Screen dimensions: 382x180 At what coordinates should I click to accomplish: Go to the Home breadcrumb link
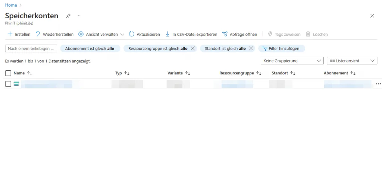pyautogui.click(x=11, y=5)
